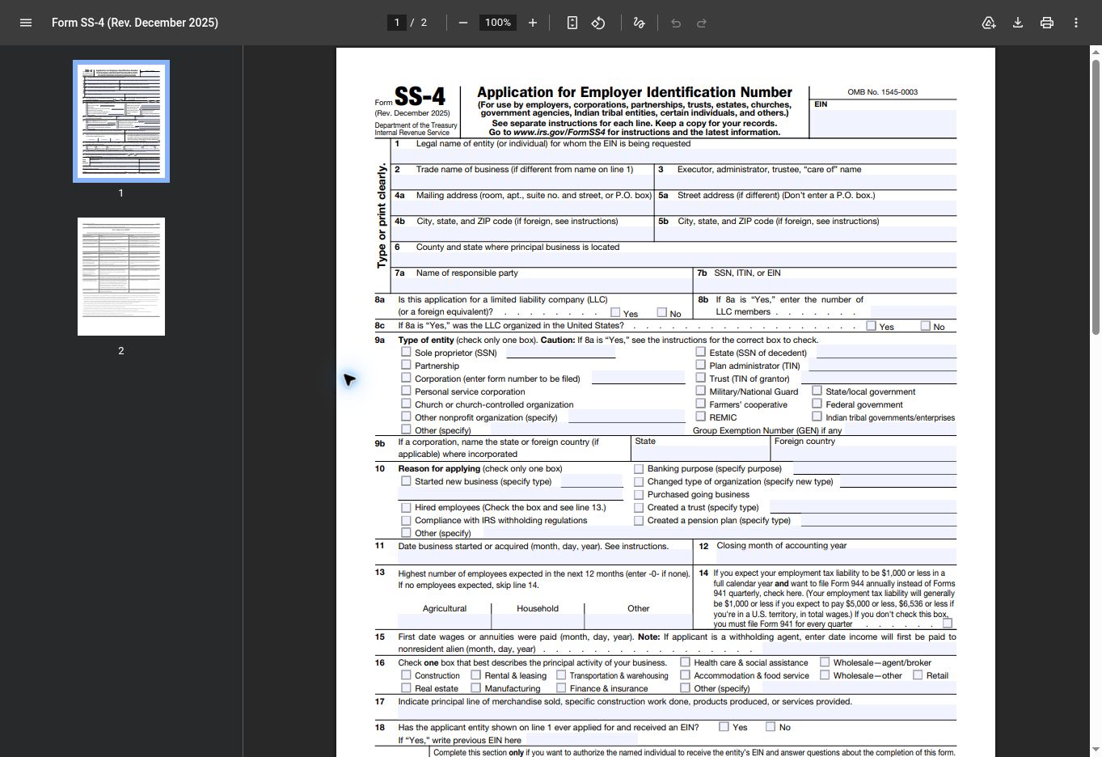Check Yes for line 8a LLC question
The height and width of the screenshot is (757, 1102).
point(615,312)
